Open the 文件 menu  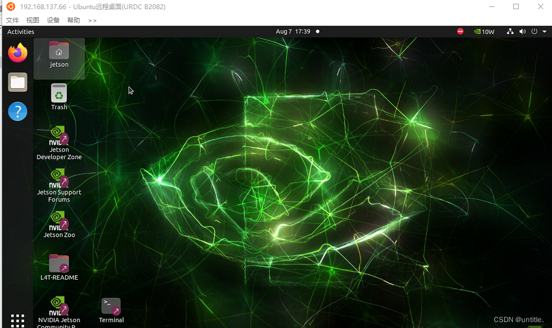[x=12, y=20]
